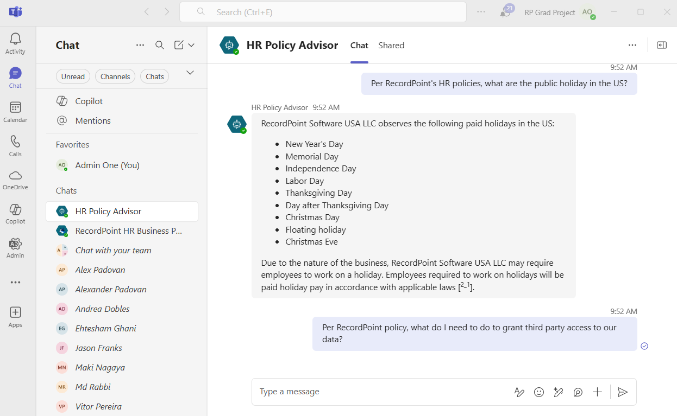Open chat with Jason Franks
This screenshot has width=677, height=416.
[122, 348]
